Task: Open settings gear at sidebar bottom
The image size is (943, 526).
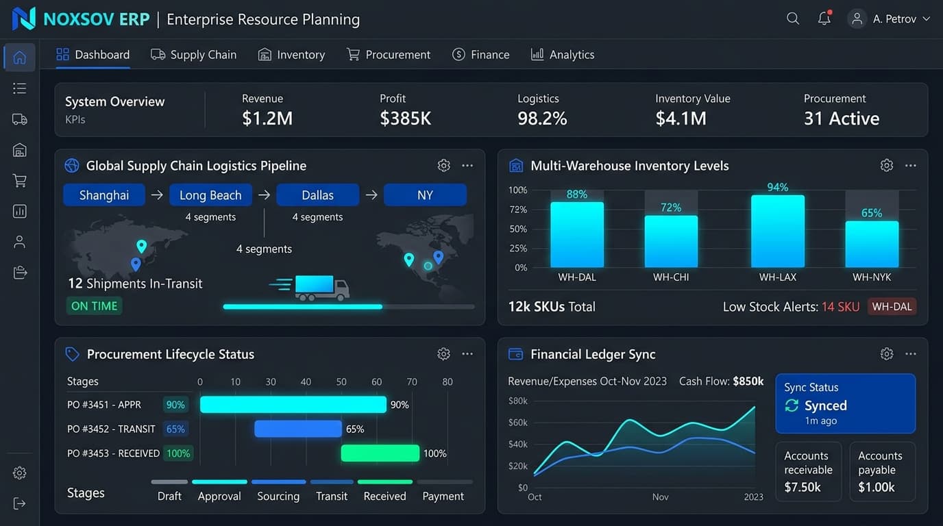Action: 19,473
